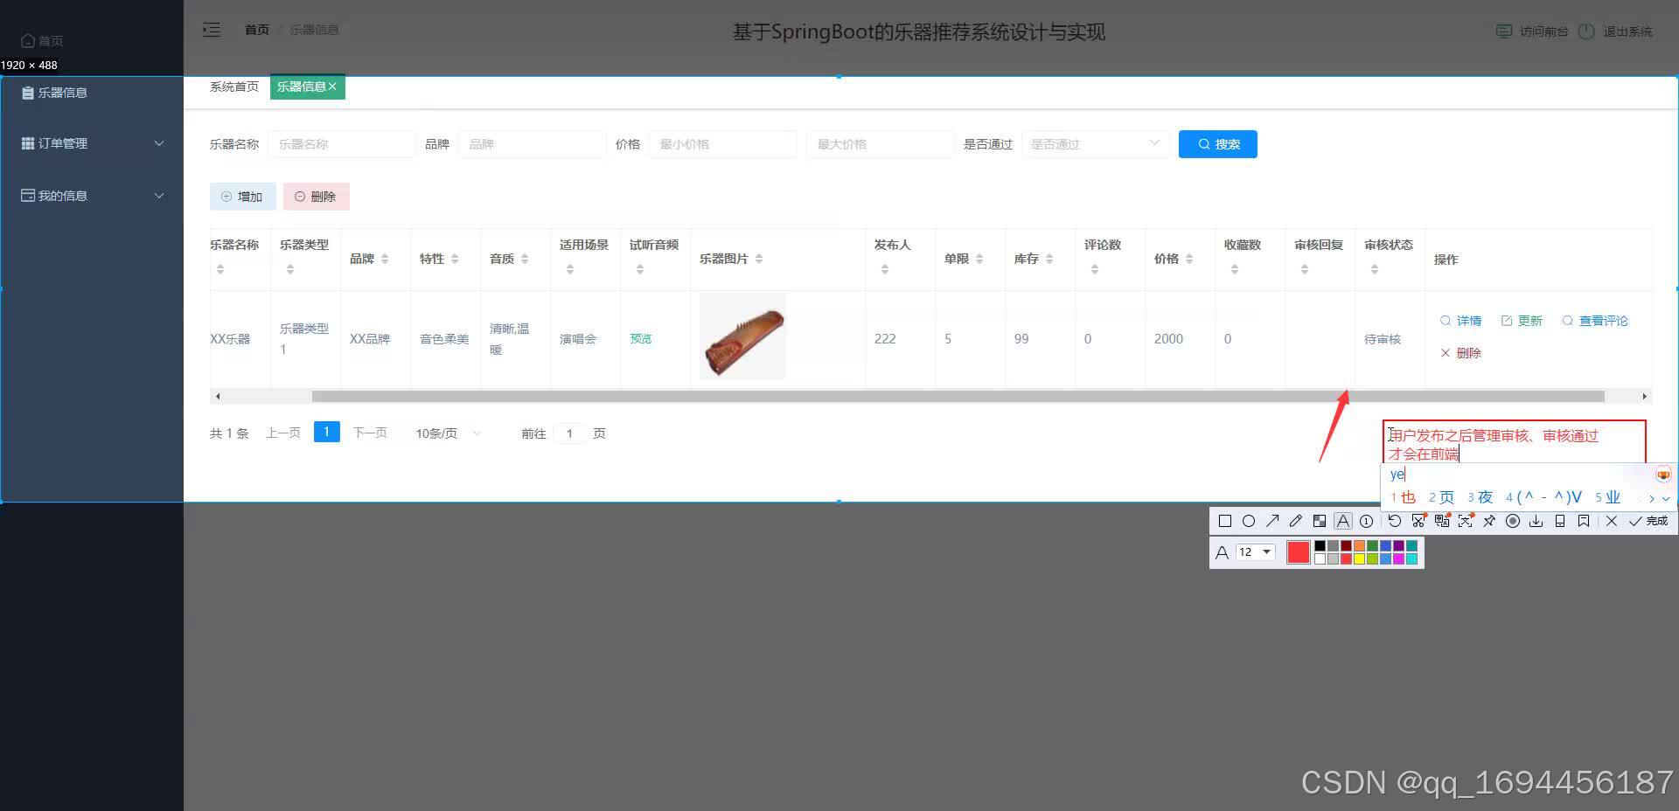This screenshot has width=1679, height=811.
Task: Select the numbered marker tool
Action: pyautogui.click(x=1366, y=521)
